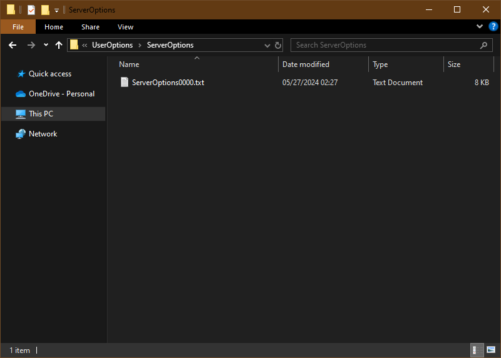This screenshot has height=358, width=501.
Task: Navigate up one folder level
Action: point(59,45)
